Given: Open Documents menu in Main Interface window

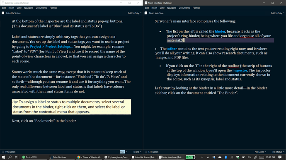Looking at the screenshot, I should point(184,8).
